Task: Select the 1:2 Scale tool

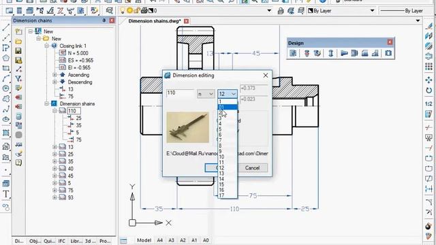Action: click(x=429, y=103)
